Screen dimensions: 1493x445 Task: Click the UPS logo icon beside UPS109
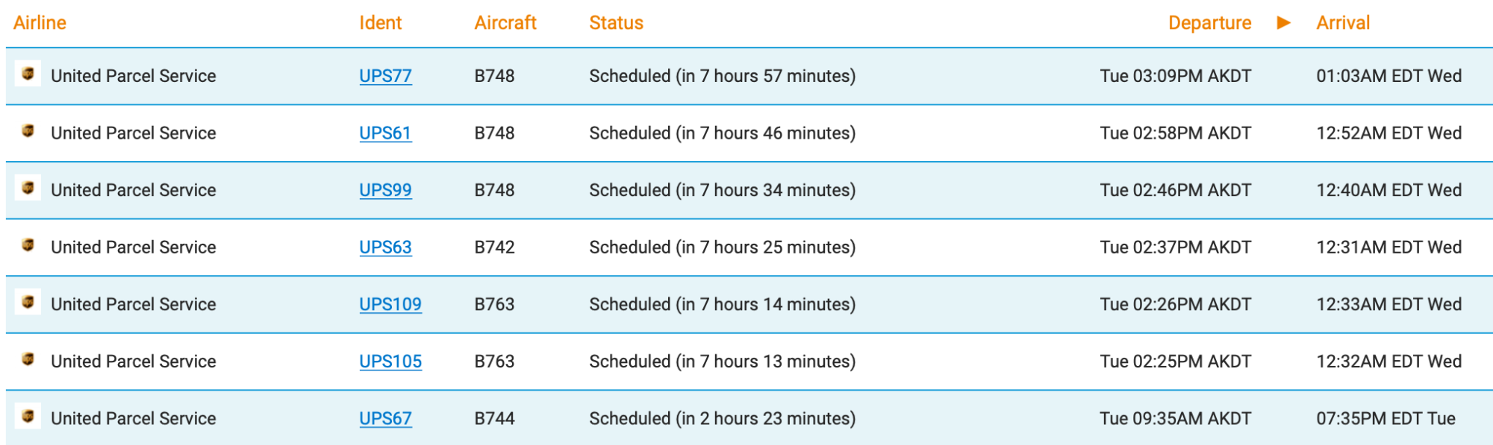pos(28,302)
